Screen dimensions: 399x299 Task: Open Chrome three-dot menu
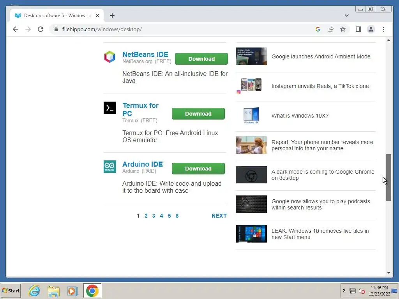point(383,29)
